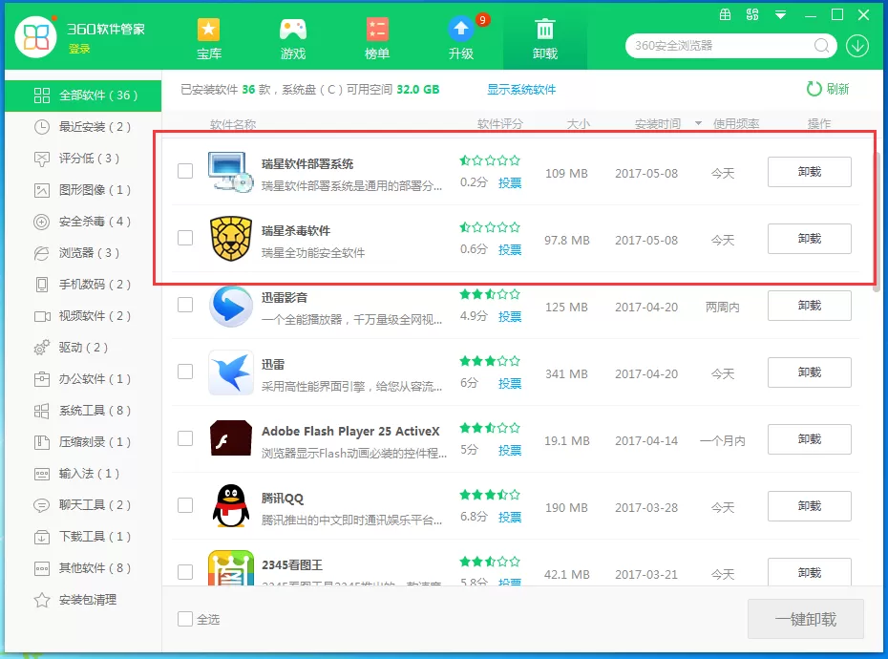The width and height of the screenshot is (888, 659).
Task: Open the main menu triangle dropdown
Action: [780, 15]
